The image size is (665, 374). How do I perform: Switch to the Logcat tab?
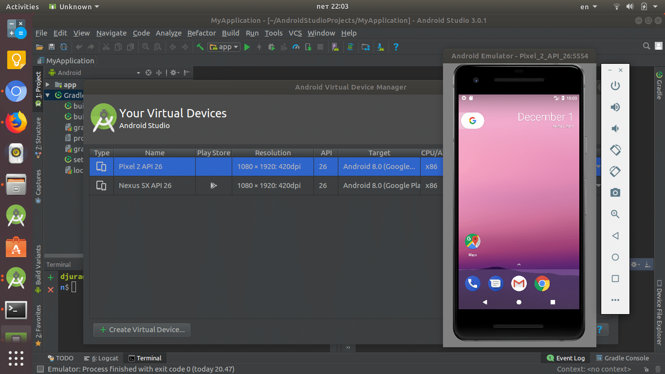[x=101, y=358]
